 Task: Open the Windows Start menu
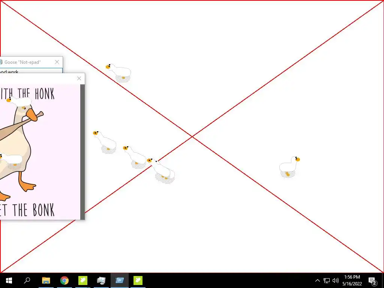tap(9, 280)
